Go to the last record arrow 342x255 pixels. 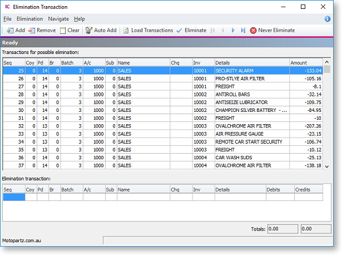pyautogui.click(x=243, y=30)
